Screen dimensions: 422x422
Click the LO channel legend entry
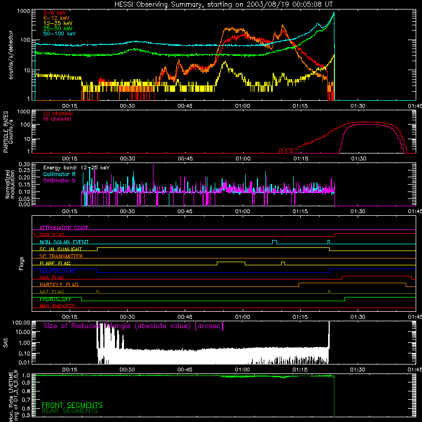(58, 113)
